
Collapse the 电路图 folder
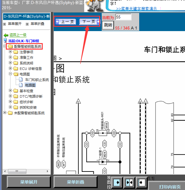10,74
